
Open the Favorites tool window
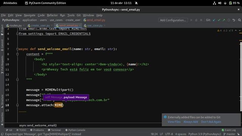pyautogui.click(x=2, y=119)
